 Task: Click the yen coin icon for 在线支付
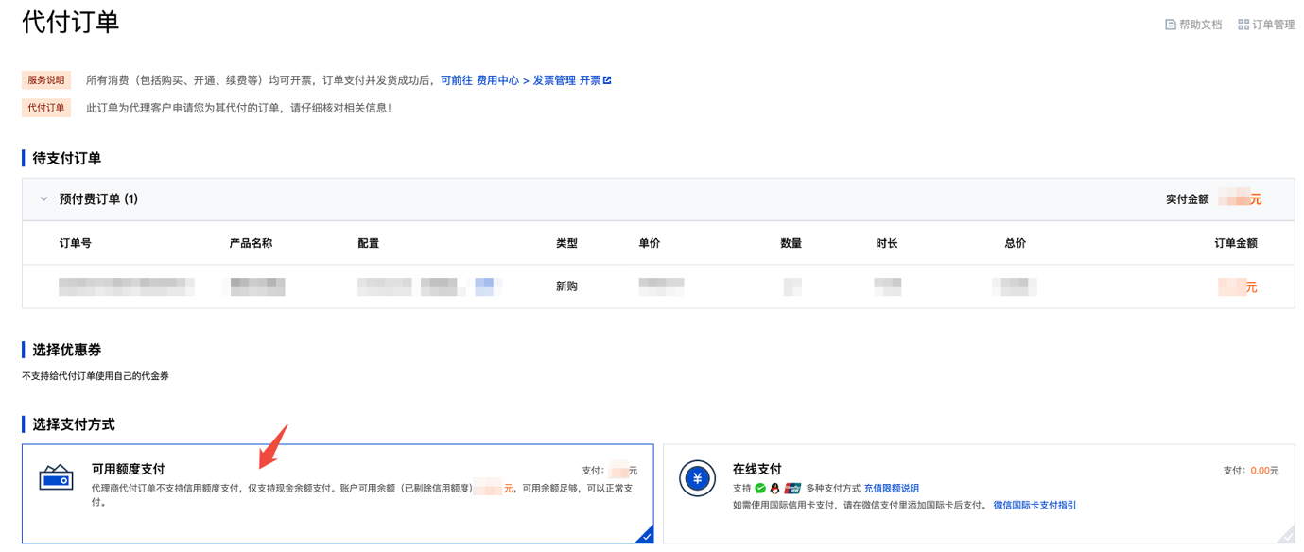coord(698,478)
